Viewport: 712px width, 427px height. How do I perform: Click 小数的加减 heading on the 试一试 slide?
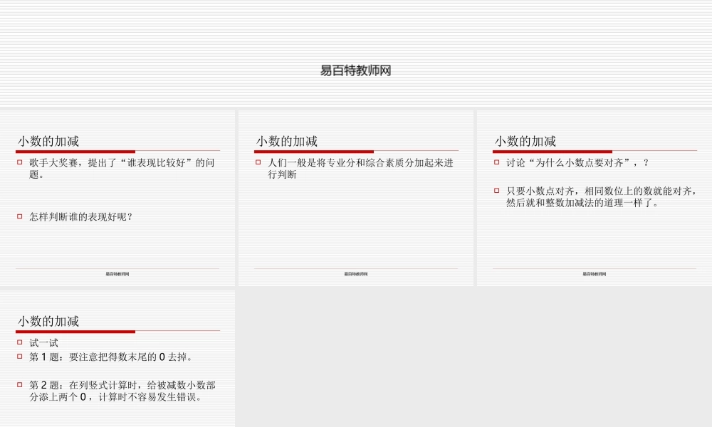click(x=48, y=321)
